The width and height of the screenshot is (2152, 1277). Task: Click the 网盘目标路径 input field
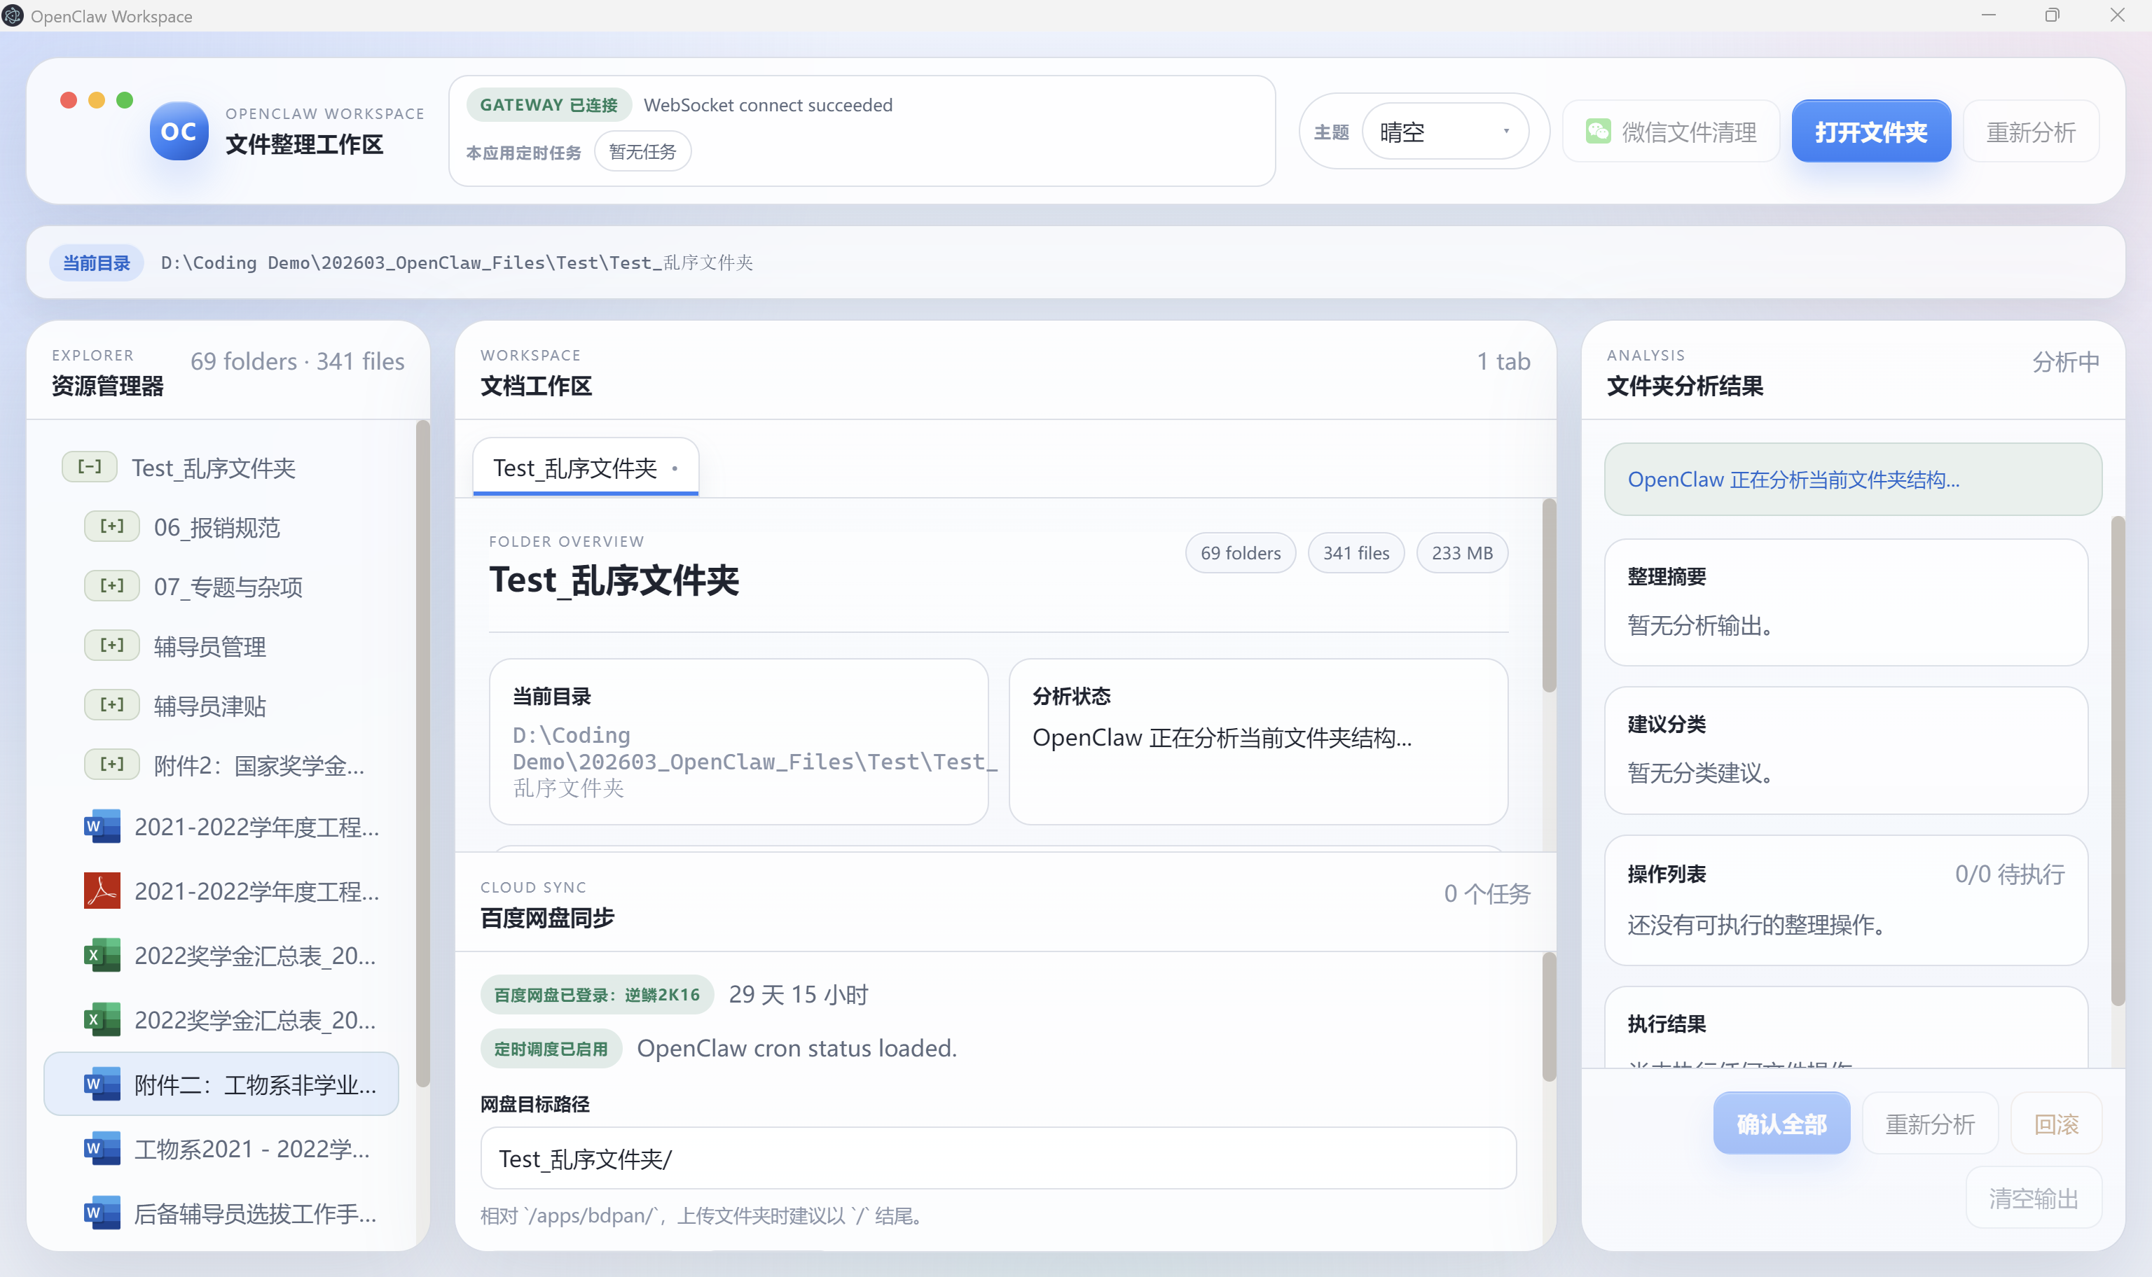tap(998, 1158)
